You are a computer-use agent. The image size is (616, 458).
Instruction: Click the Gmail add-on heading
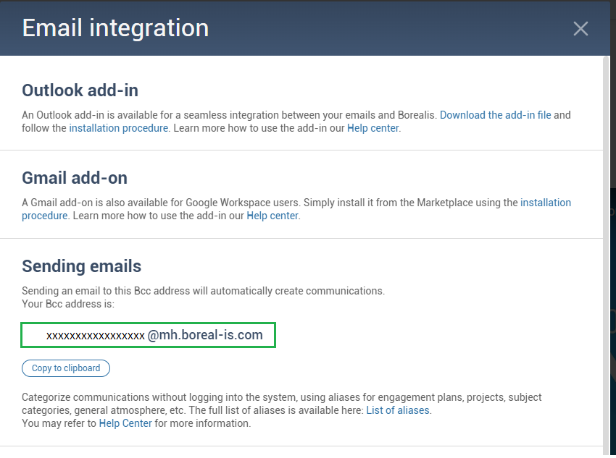click(x=75, y=177)
